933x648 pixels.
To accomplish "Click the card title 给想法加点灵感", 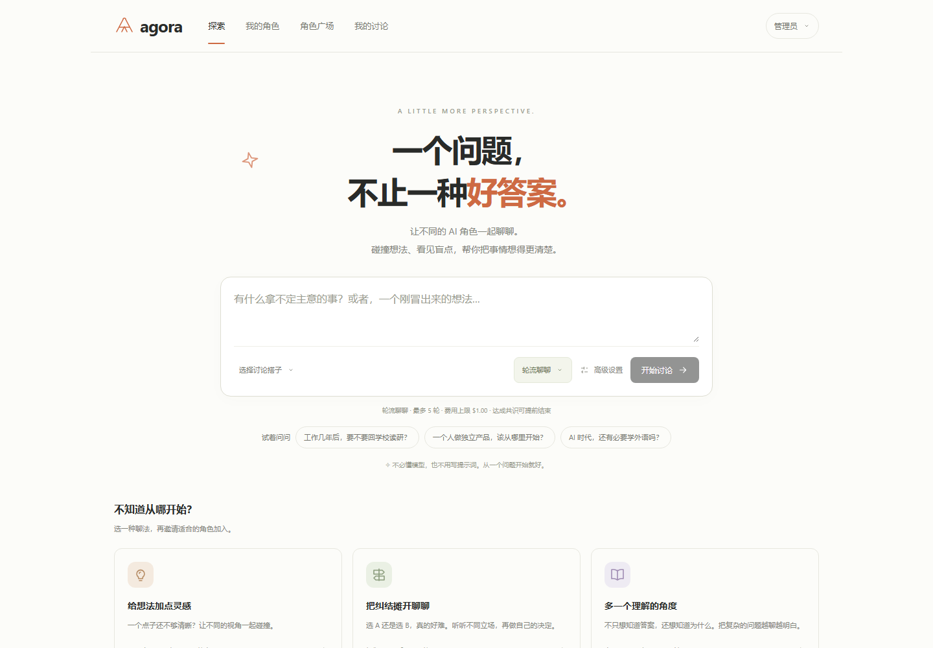I will click(x=159, y=606).
